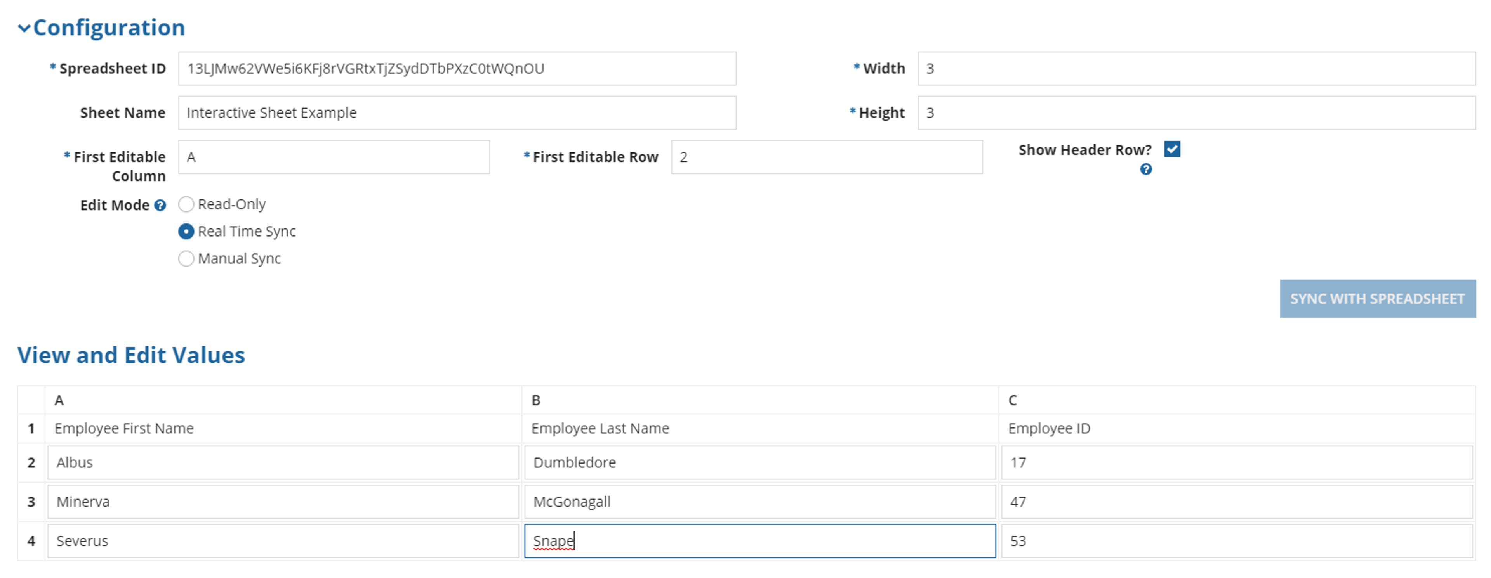This screenshot has width=1491, height=578.
Task: Click the View and Edit Values heading
Action: (x=131, y=355)
